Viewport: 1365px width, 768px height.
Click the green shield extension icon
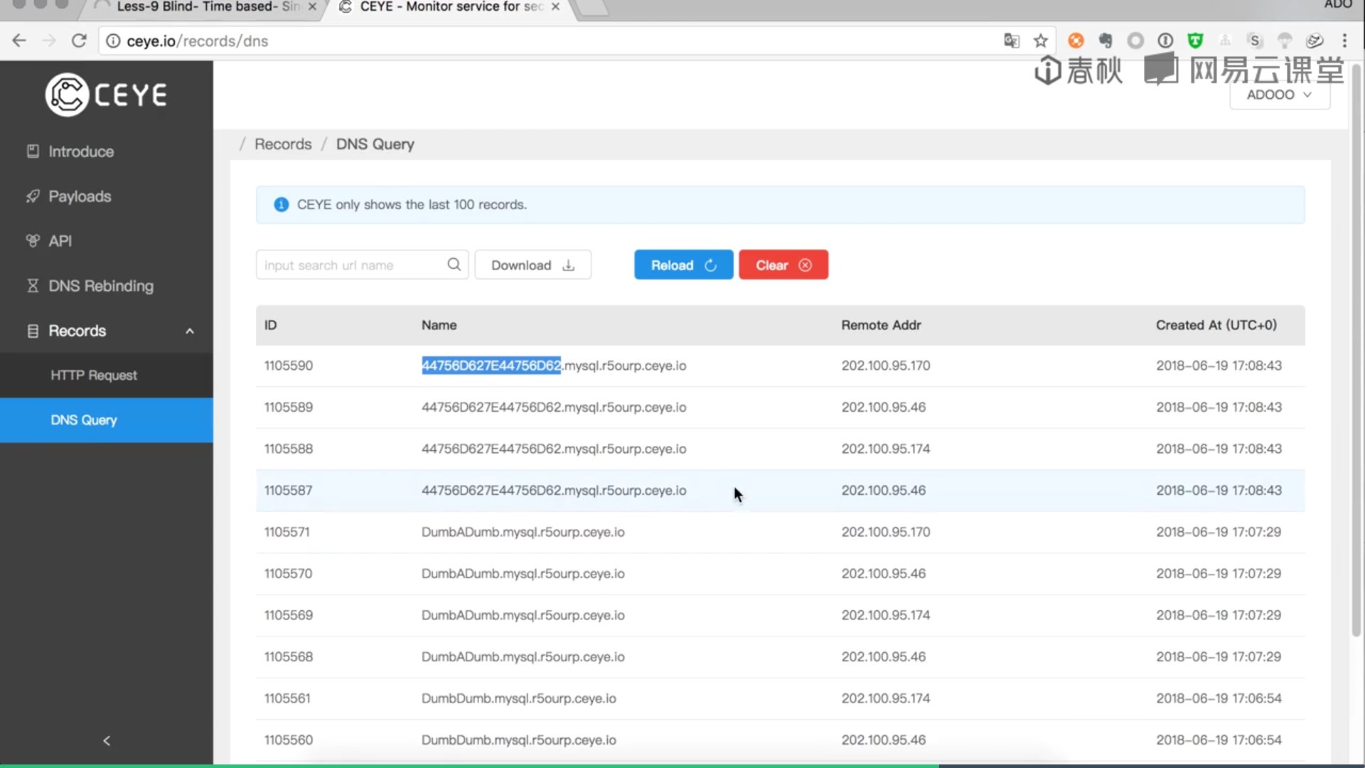coord(1195,41)
